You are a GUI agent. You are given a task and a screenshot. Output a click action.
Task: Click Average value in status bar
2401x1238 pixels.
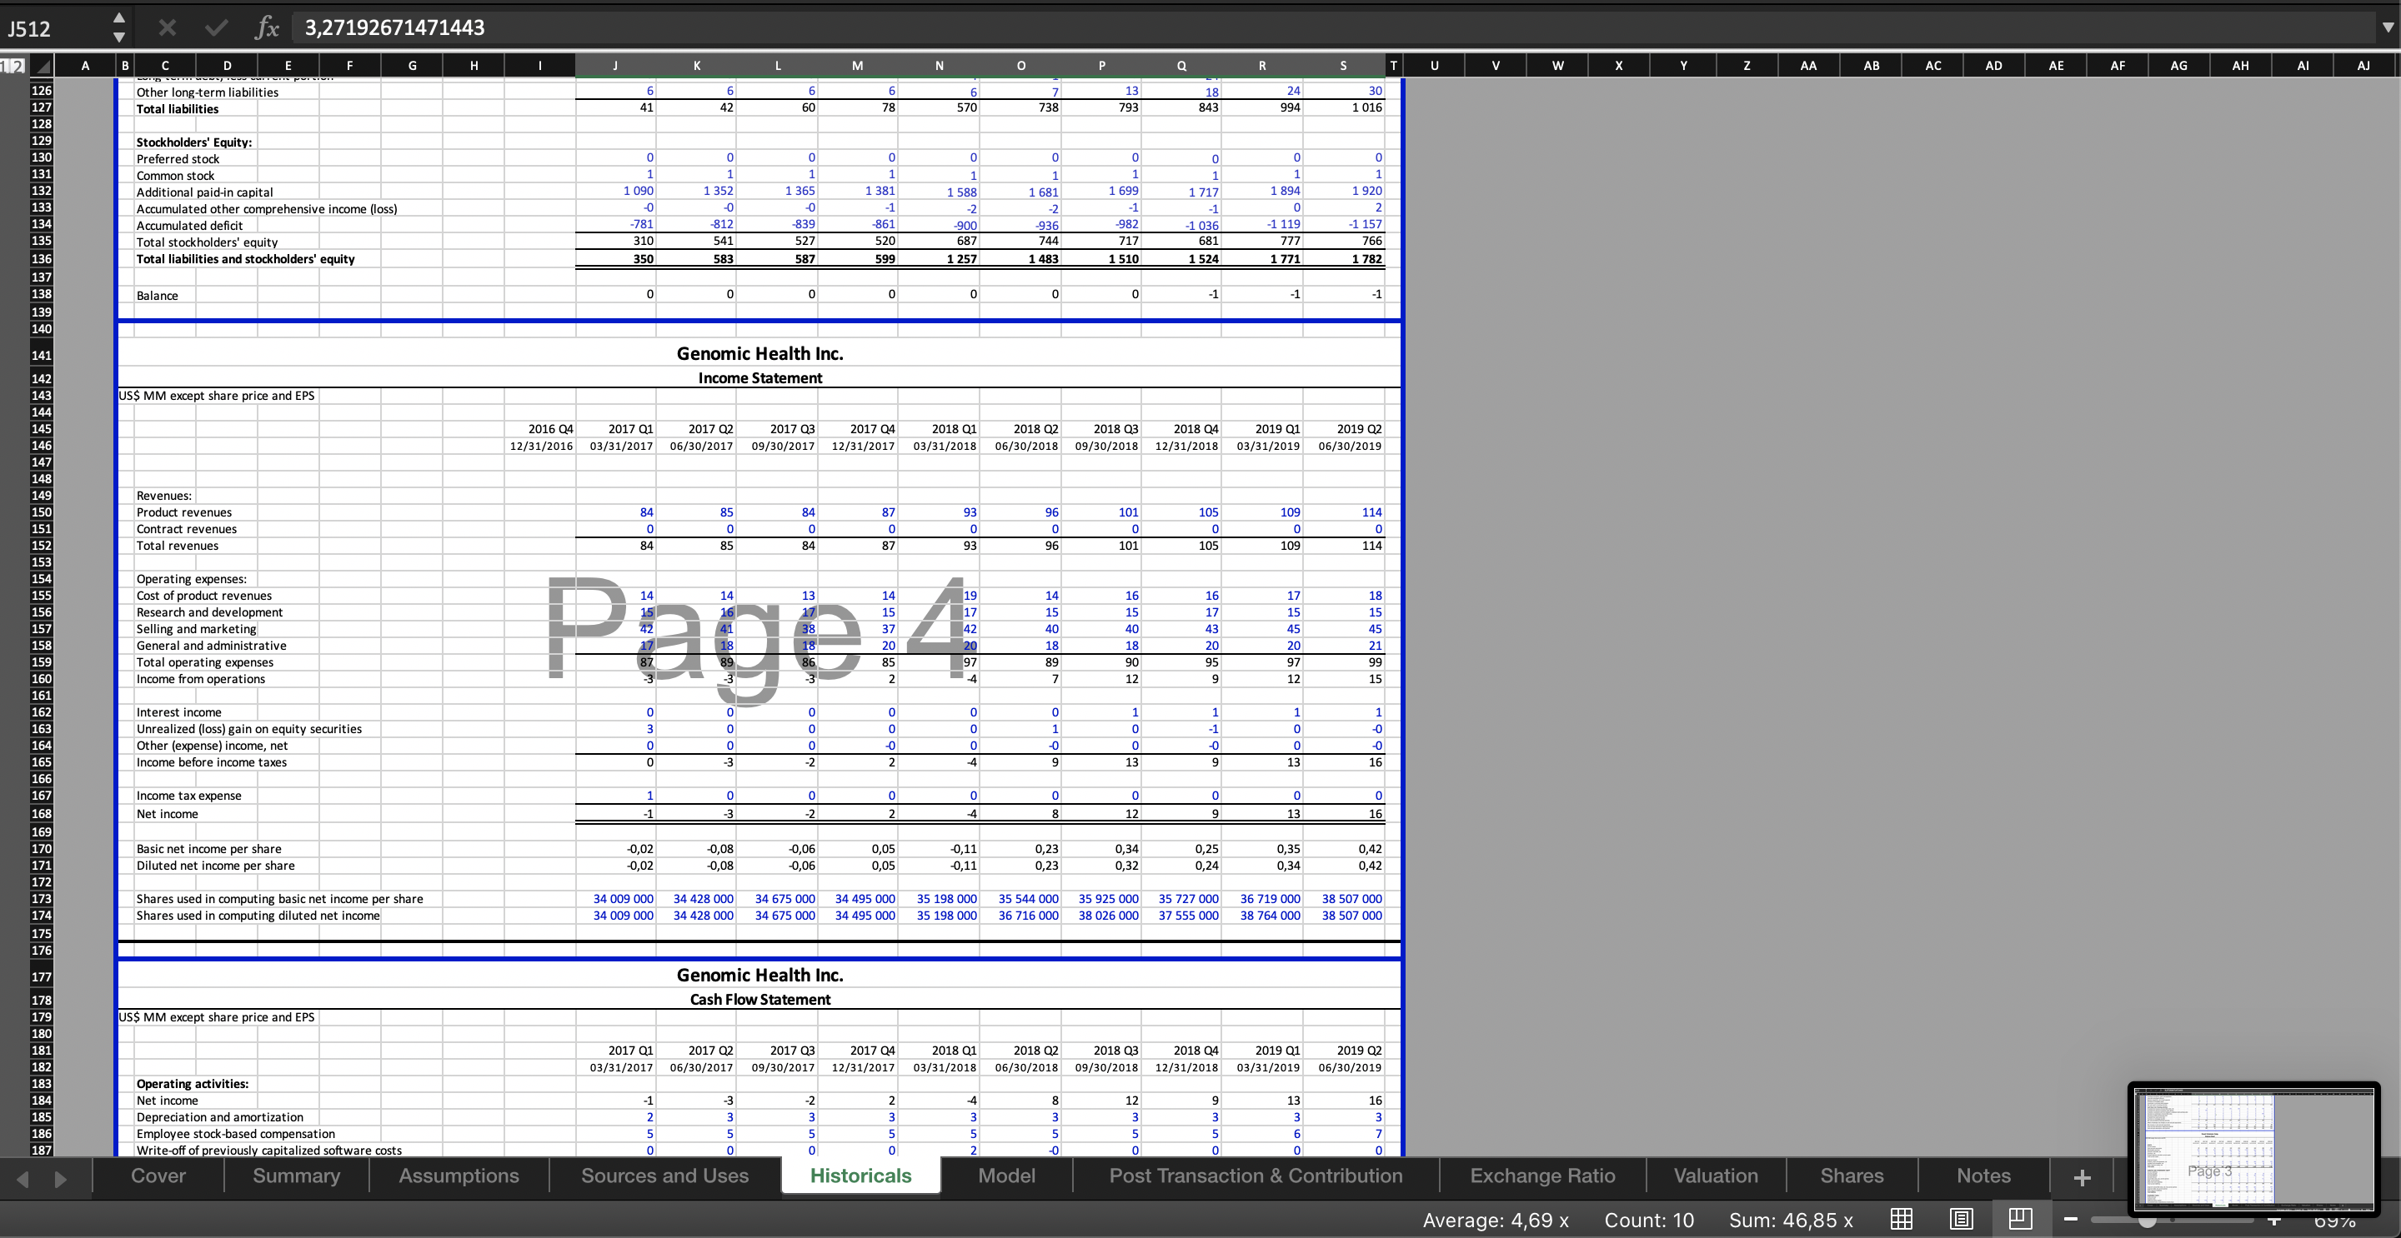click(1495, 1221)
